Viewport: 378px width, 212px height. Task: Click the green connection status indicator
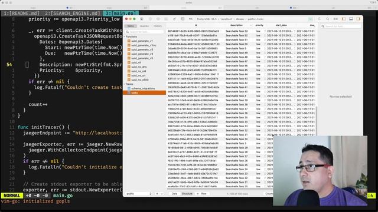point(310,19)
